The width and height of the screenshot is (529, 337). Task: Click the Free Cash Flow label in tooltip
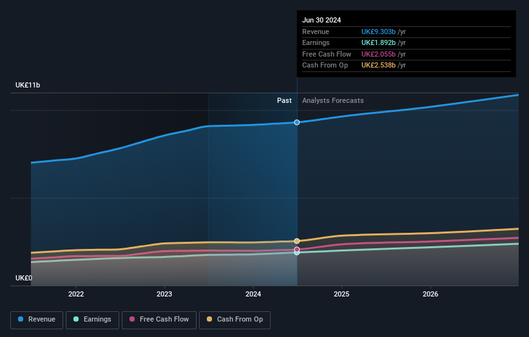click(327, 54)
